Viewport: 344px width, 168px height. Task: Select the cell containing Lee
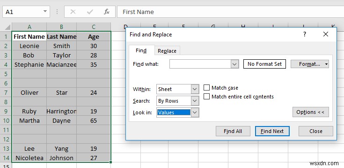pyautogui.click(x=29, y=148)
